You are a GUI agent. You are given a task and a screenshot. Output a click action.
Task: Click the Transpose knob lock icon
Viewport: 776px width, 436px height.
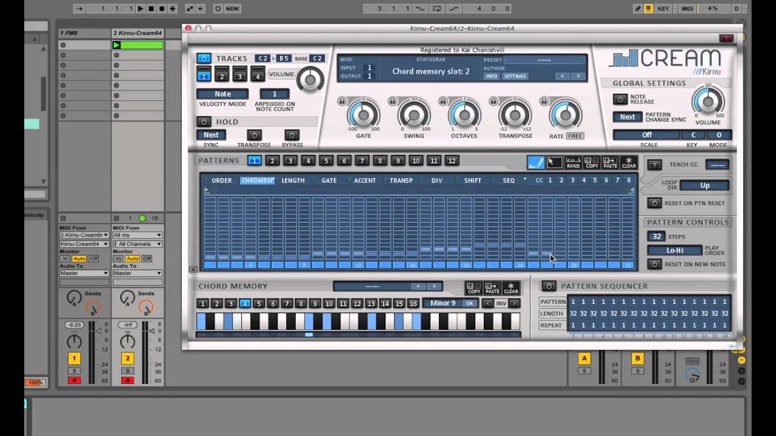[x=493, y=101]
